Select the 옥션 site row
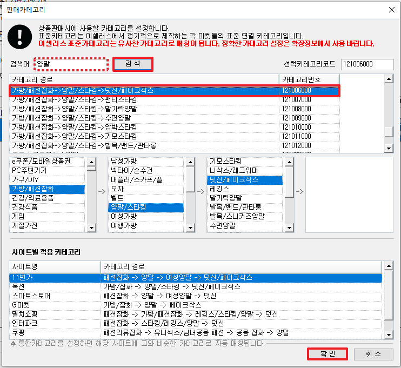 (x=196, y=287)
